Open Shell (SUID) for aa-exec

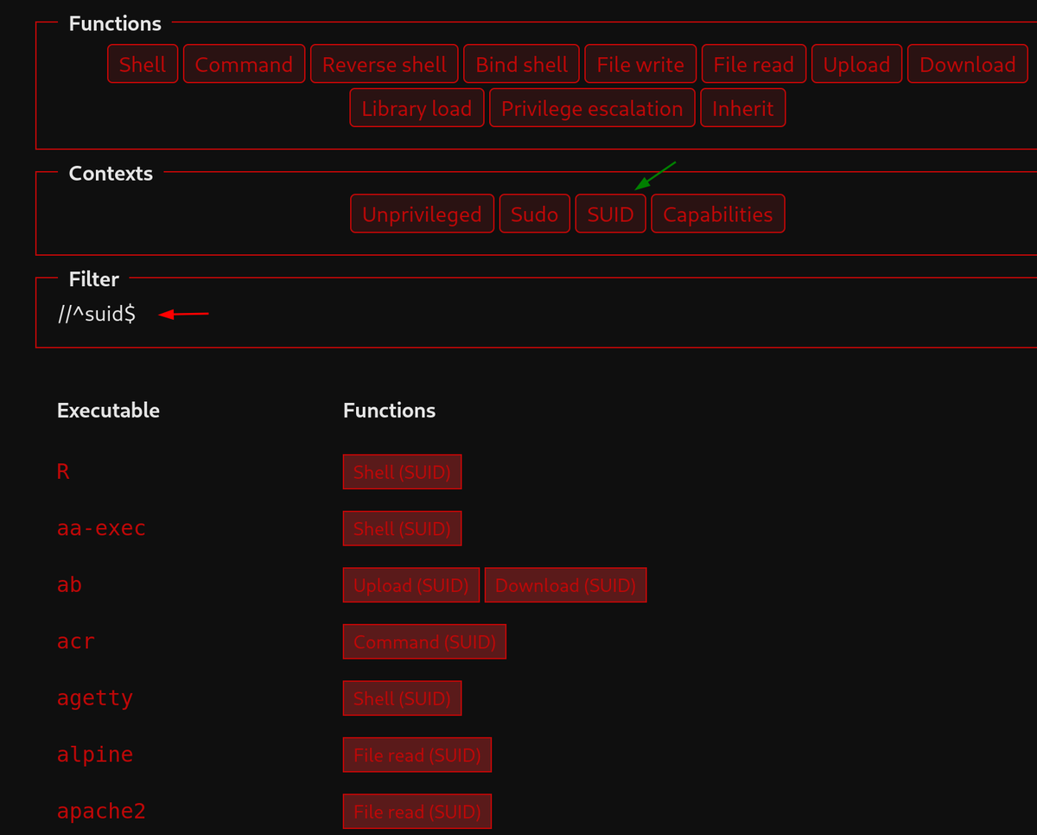tap(402, 528)
